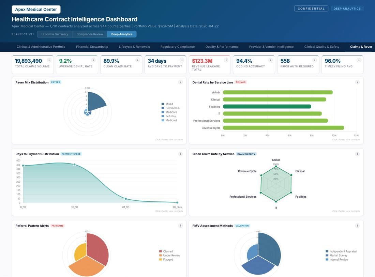Image resolution: width=375 pixels, height=277 pixels.
Task: Switch perspective to Executive Summary
Action: click(x=55, y=34)
